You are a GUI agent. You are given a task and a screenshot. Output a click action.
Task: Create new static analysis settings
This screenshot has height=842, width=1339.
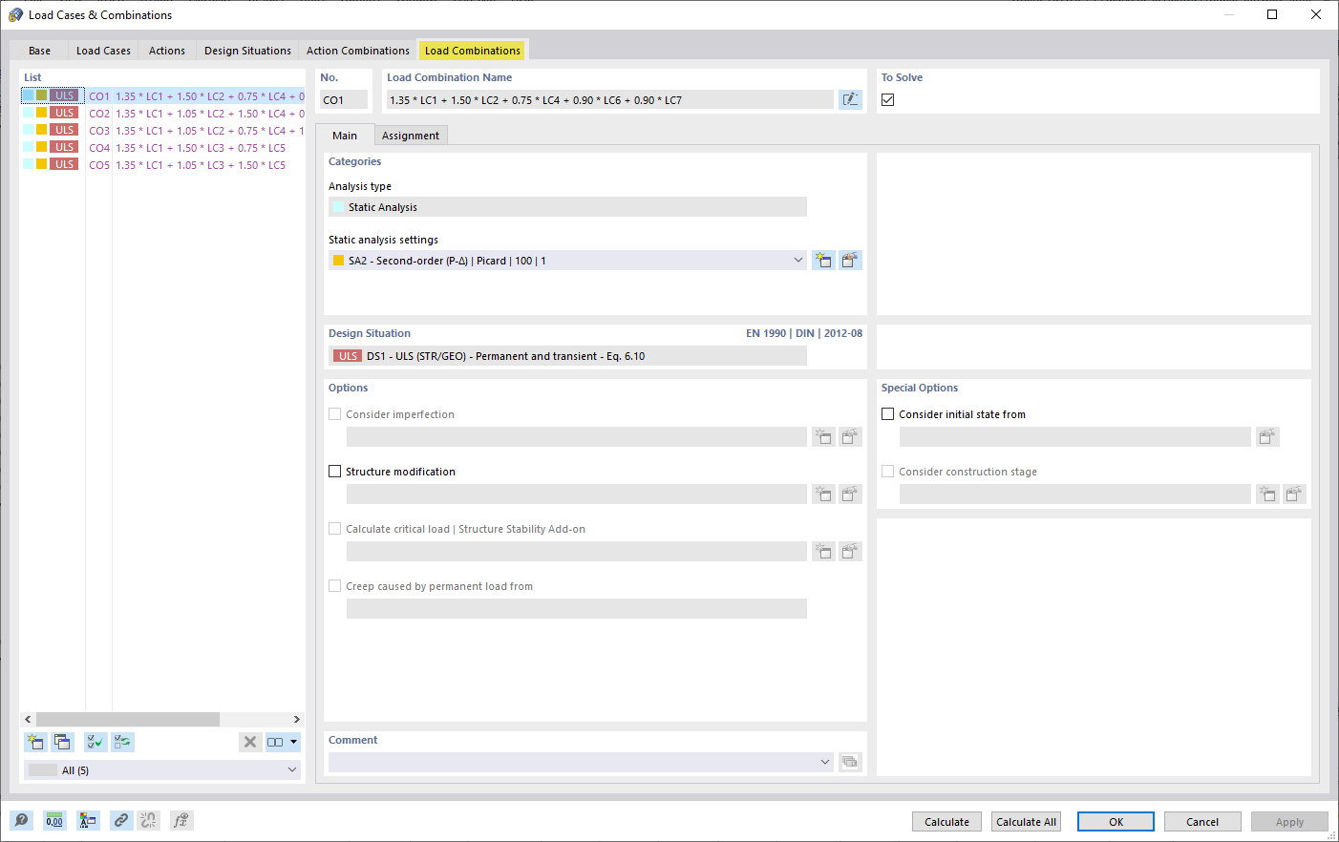(x=823, y=260)
